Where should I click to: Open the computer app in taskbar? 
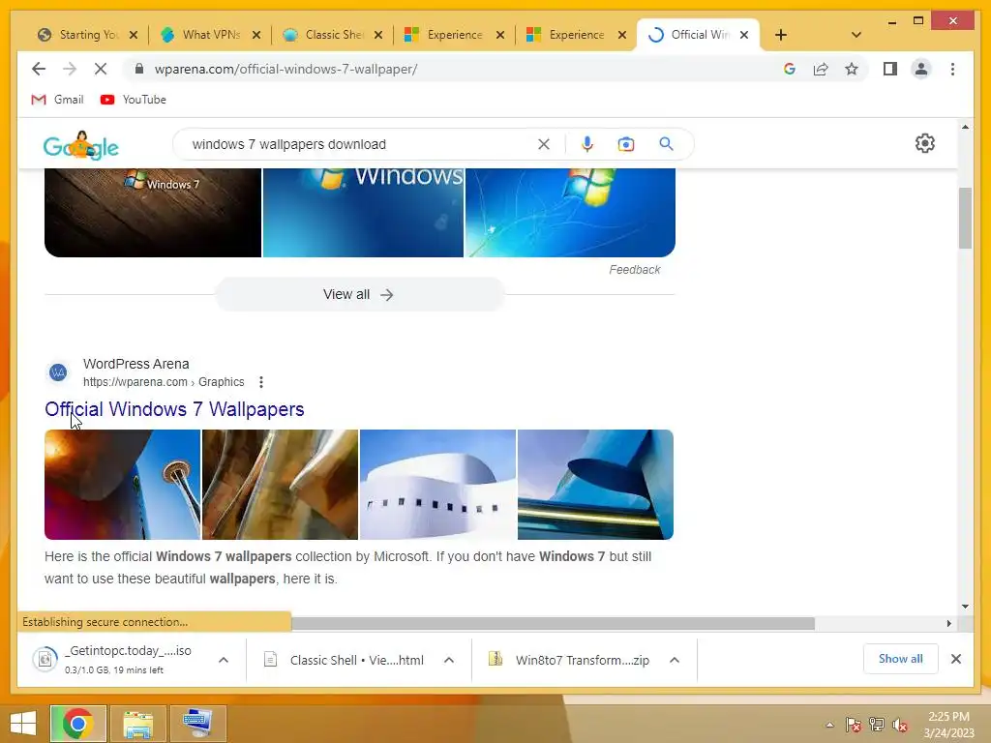point(197,724)
